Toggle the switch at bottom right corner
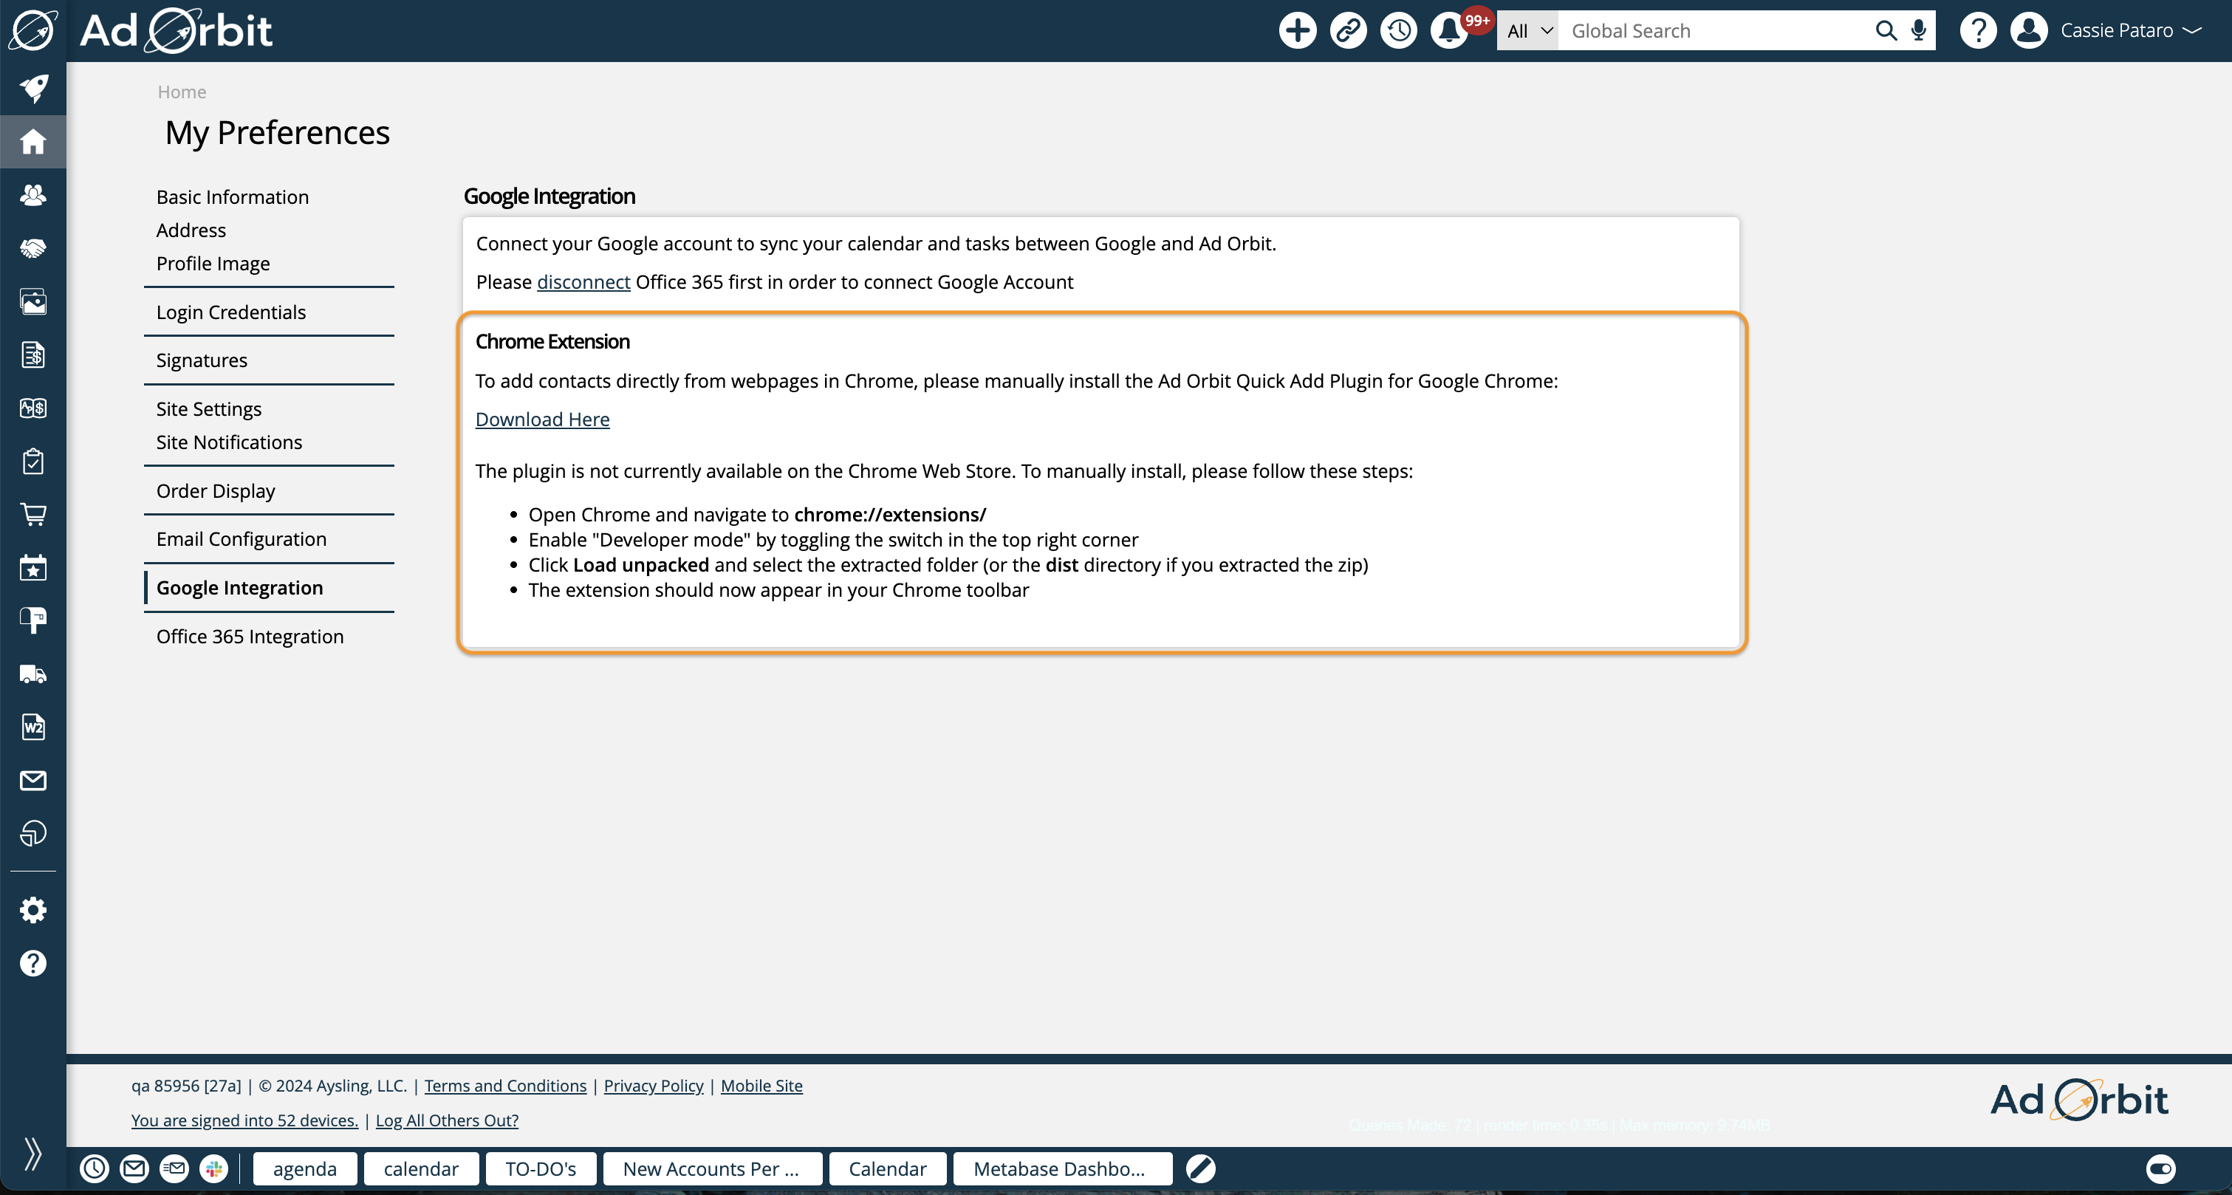Viewport: 2232px width, 1195px height. 2160,1168
